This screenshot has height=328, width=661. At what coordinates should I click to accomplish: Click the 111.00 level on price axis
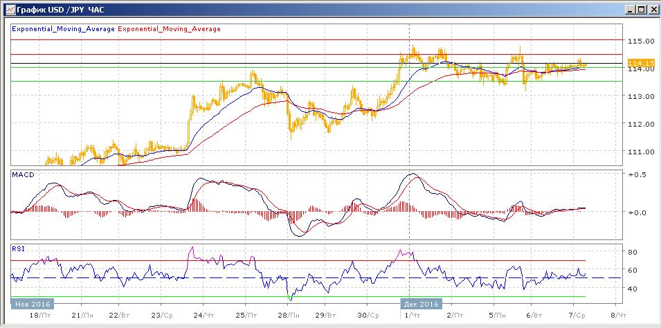(640, 152)
